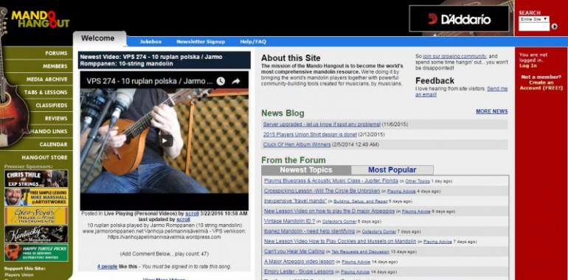The image size is (568, 280).
Task: Play the VPS 274 video
Action: pos(165,140)
